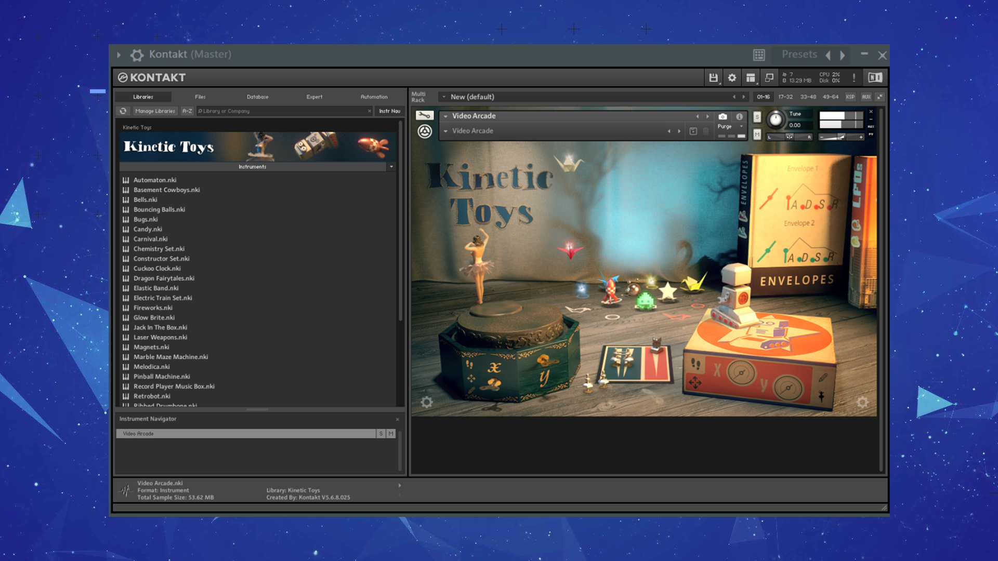Click the refresh libraries icon
The image size is (998, 561).
point(123,111)
